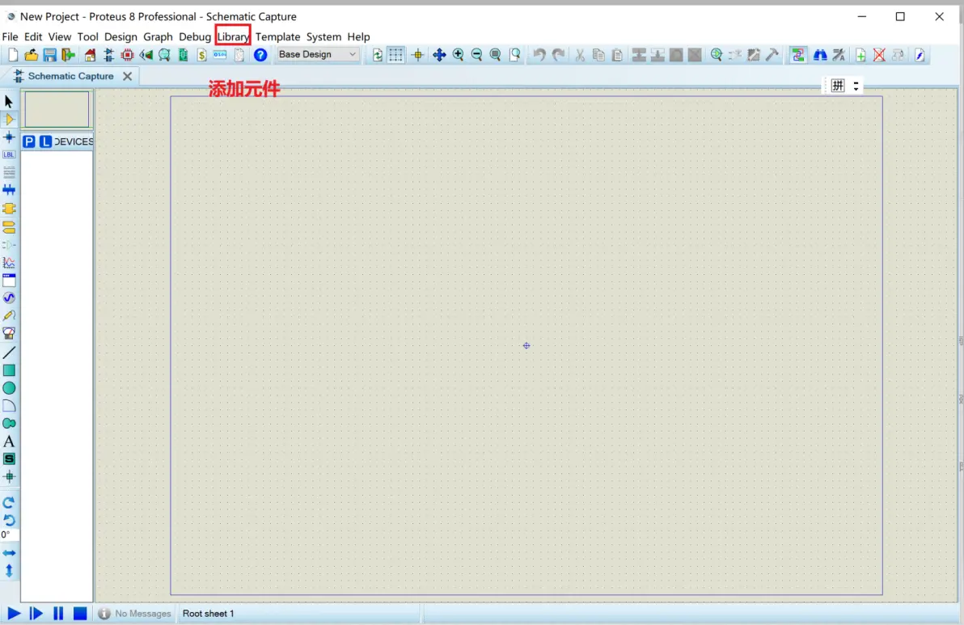Click the Step simulation button
Image resolution: width=964 pixels, height=625 pixels.
(x=36, y=614)
